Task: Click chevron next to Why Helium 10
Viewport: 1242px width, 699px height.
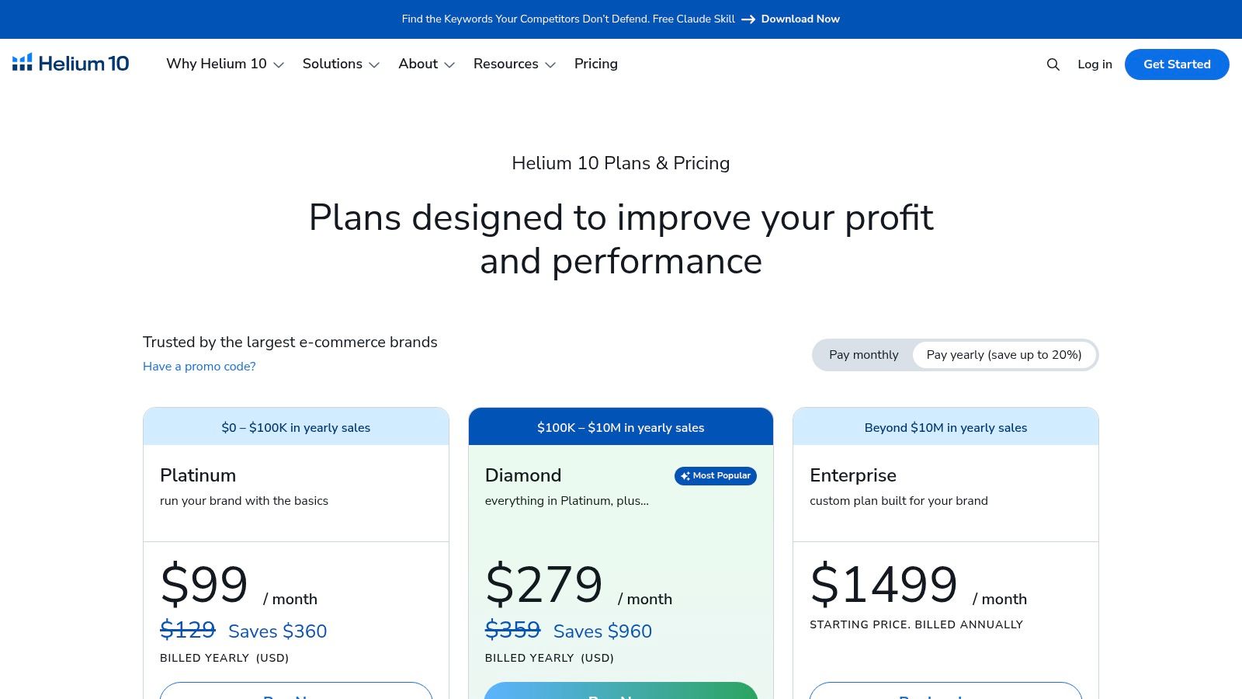Action: tap(279, 65)
